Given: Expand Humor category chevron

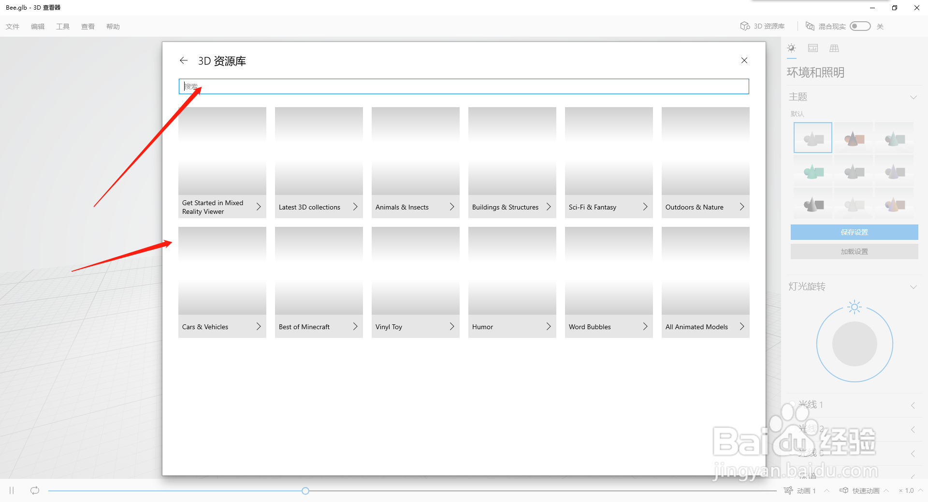Looking at the screenshot, I should click(x=549, y=326).
